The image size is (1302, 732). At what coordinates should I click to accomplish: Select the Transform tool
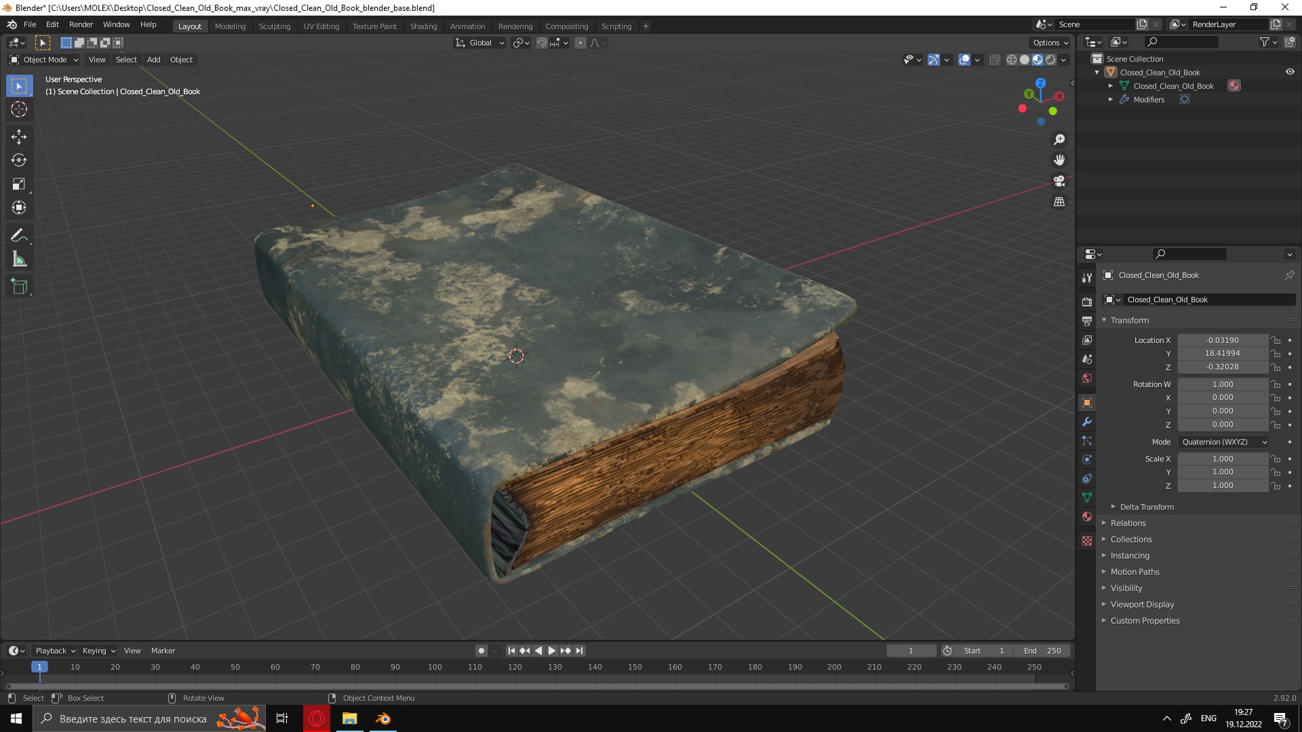(19, 208)
